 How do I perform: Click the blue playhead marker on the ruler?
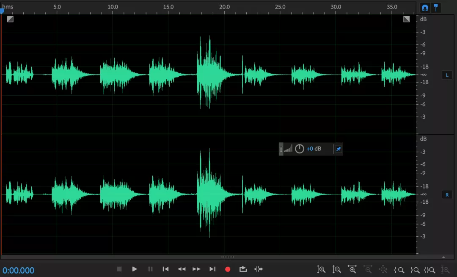pos(2,11)
